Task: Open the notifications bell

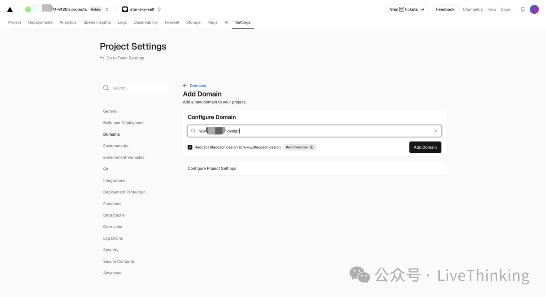Action: click(523, 9)
